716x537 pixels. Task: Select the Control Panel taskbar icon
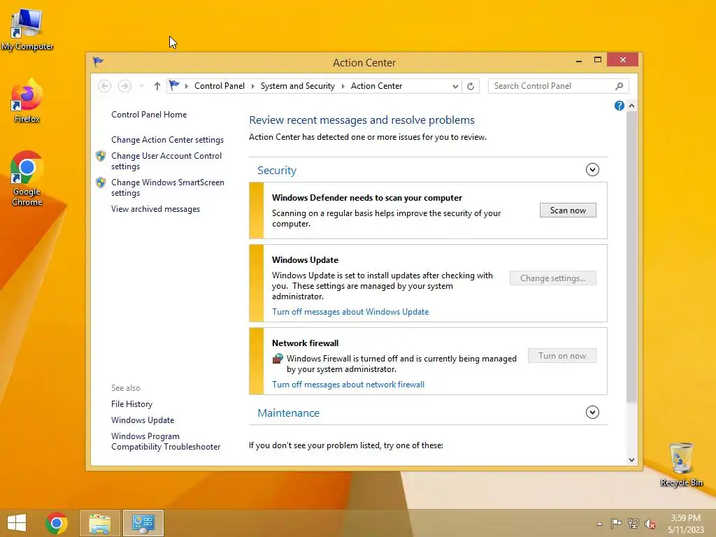point(143,523)
